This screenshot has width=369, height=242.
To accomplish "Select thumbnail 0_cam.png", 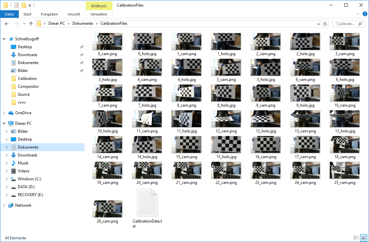I will tap(107, 42).
